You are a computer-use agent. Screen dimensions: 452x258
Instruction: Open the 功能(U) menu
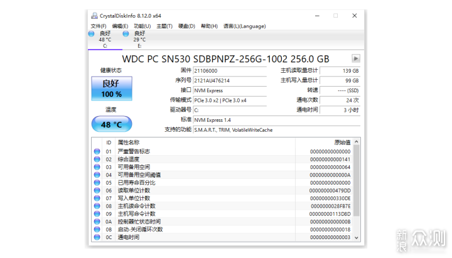pyautogui.click(x=142, y=26)
